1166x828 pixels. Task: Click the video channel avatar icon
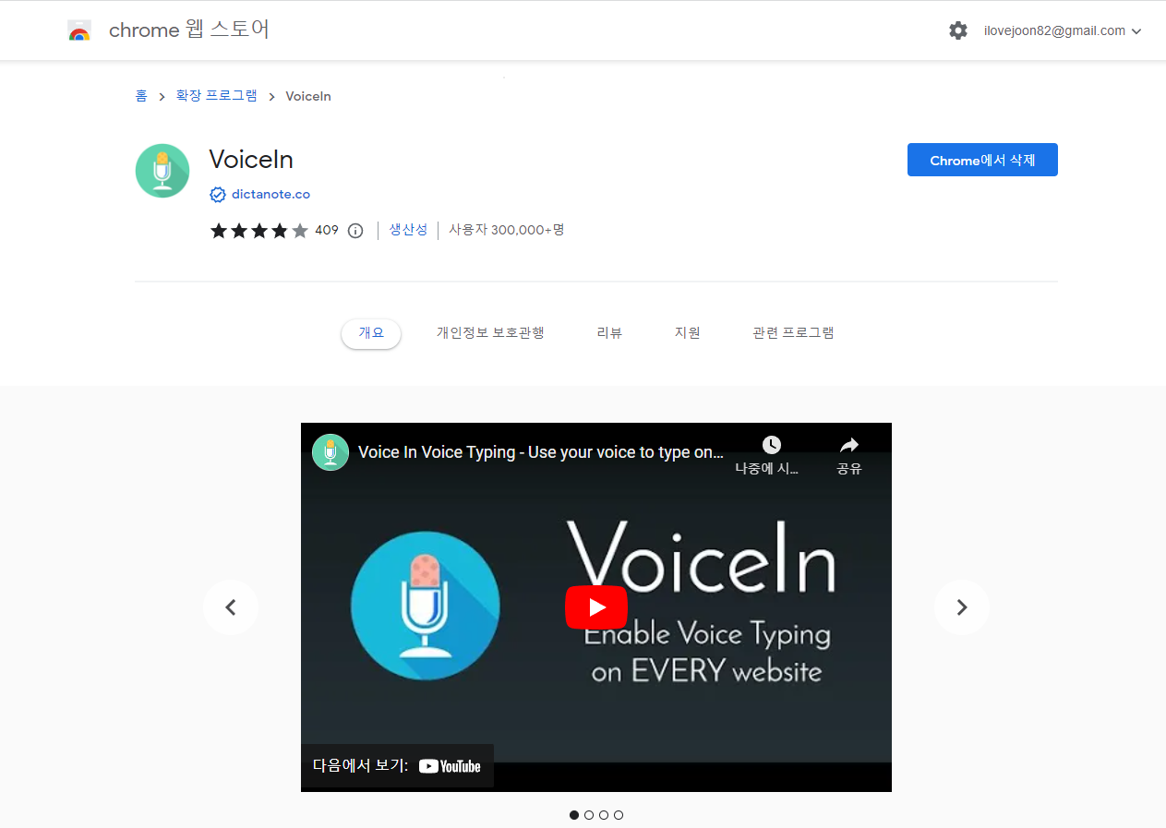[x=331, y=452]
